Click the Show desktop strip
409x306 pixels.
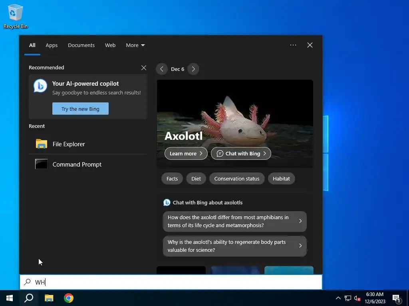(x=408, y=298)
